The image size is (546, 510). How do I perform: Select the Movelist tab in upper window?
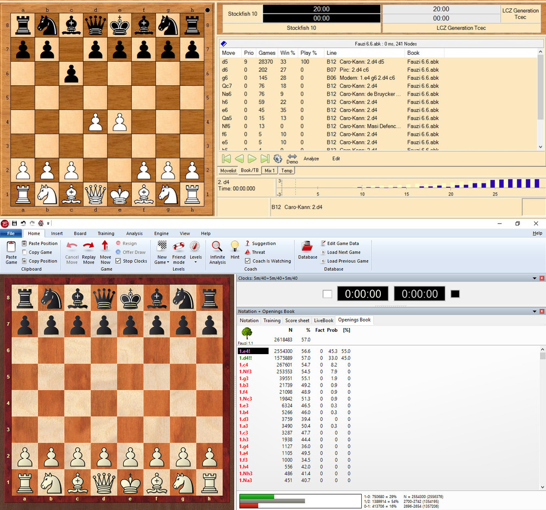(228, 171)
